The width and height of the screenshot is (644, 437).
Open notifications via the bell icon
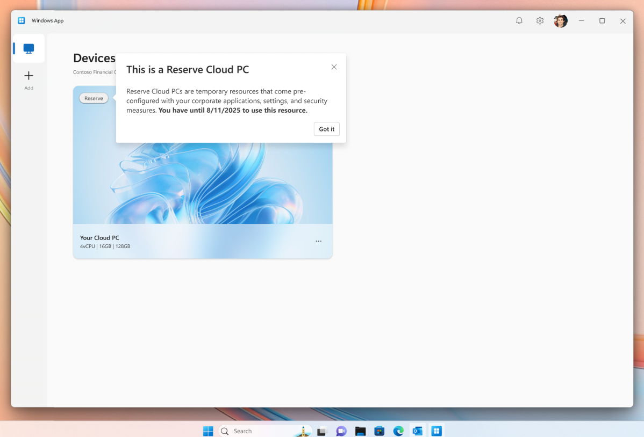point(519,20)
